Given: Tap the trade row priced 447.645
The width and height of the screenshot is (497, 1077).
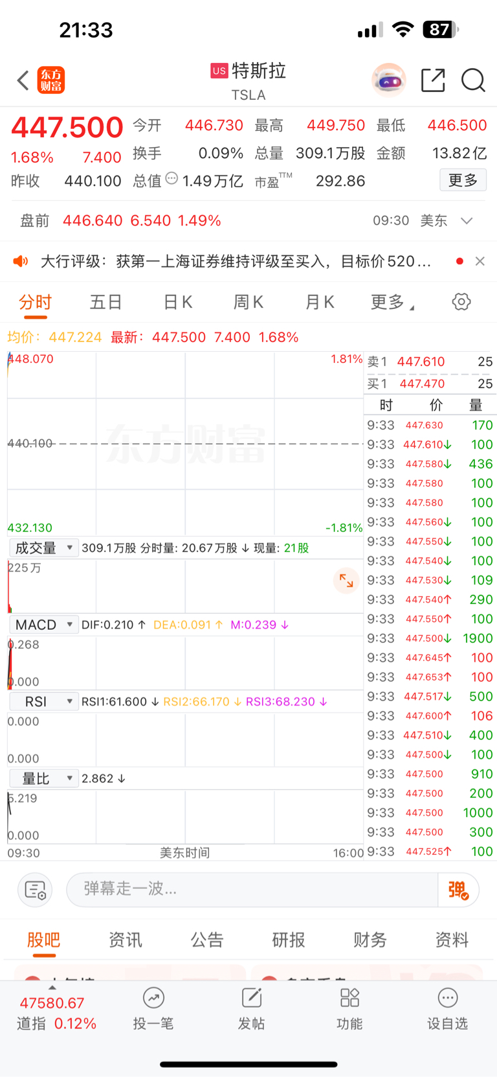Looking at the screenshot, I should click(x=430, y=658).
